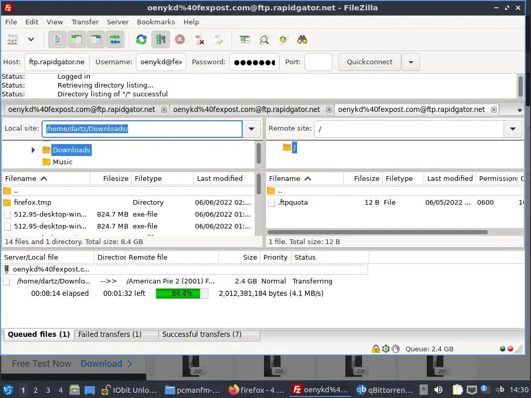Open the Server menu
531x398 pixels.
118,22
